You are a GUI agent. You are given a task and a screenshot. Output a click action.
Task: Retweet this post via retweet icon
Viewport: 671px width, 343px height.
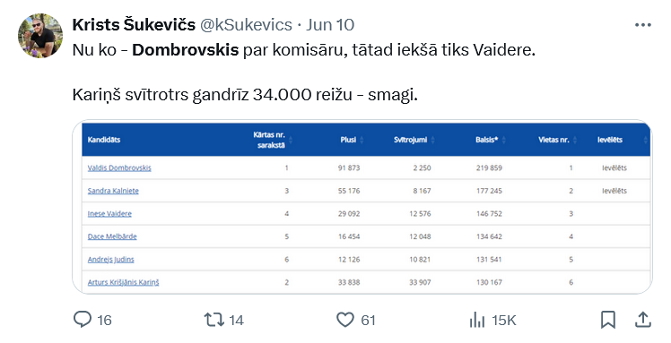tap(214, 320)
